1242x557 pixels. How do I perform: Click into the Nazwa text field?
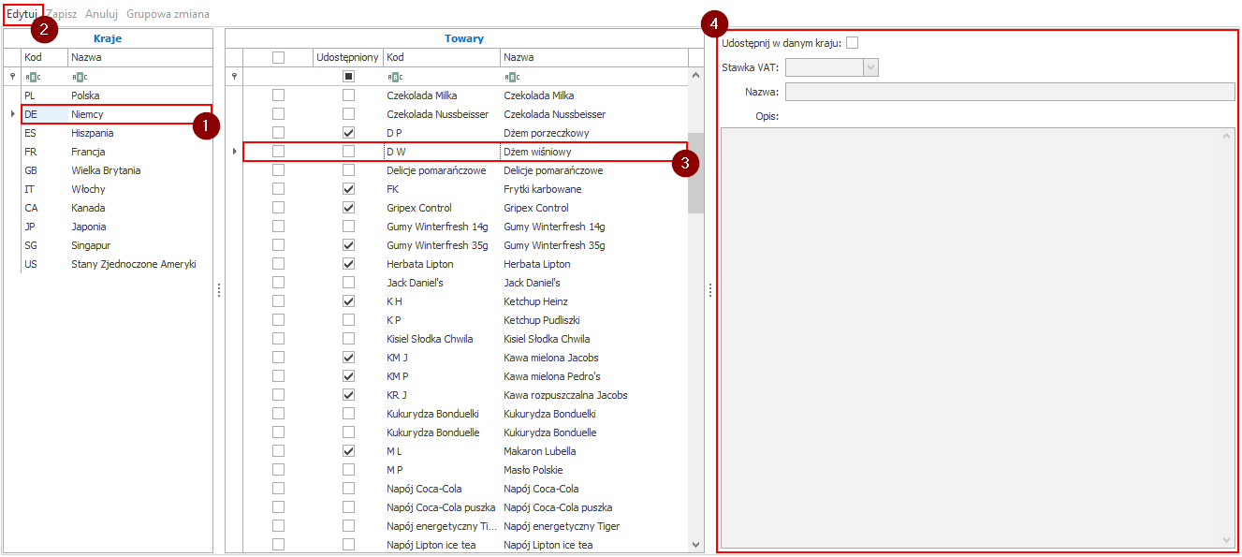pos(1009,92)
